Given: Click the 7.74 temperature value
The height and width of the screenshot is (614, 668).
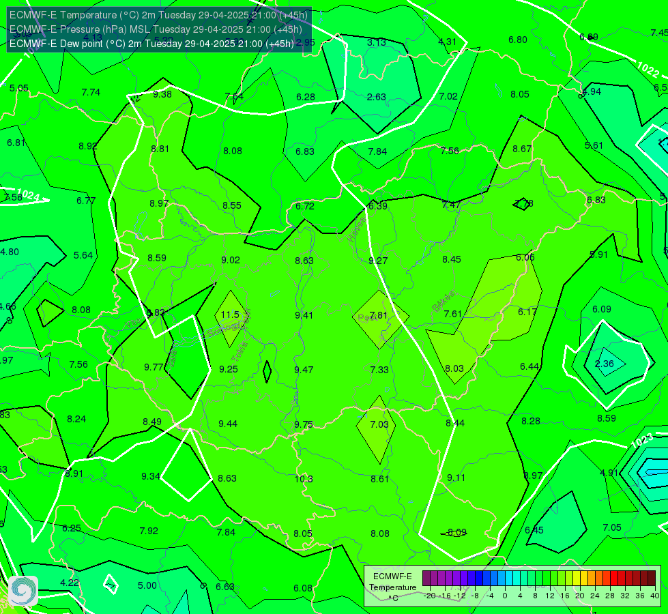Looking at the screenshot, I should (91, 92).
